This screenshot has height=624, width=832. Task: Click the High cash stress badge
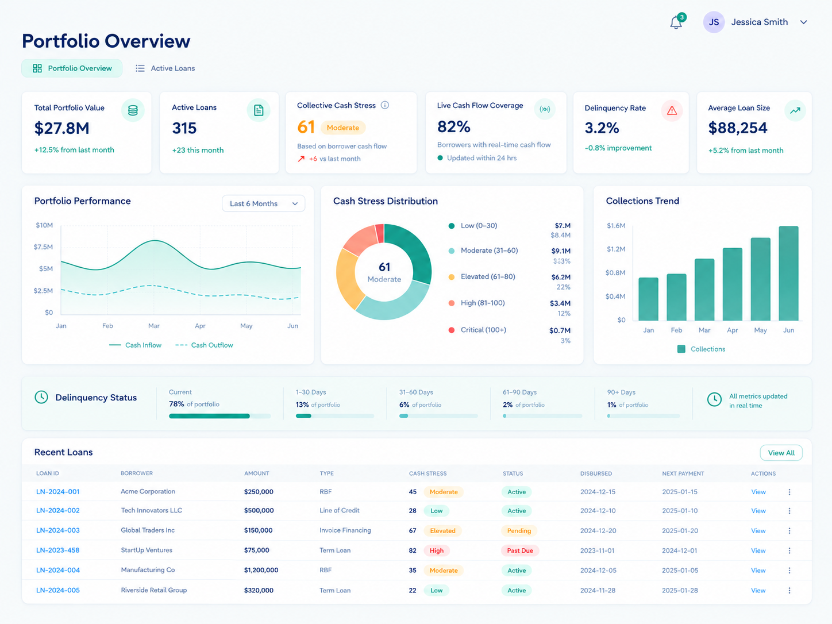point(437,550)
